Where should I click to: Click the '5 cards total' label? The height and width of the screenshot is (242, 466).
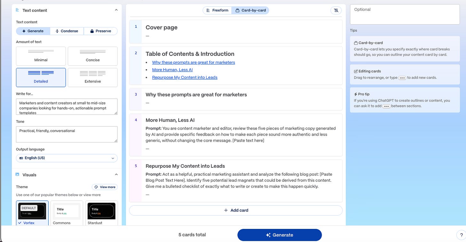pyautogui.click(x=192, y=235)
